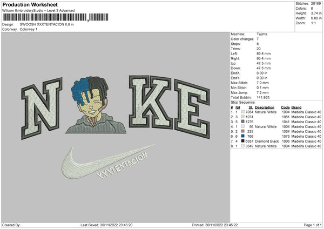Click the Height value '3.74 in'

pyautogui.click(x=316, y=13)
